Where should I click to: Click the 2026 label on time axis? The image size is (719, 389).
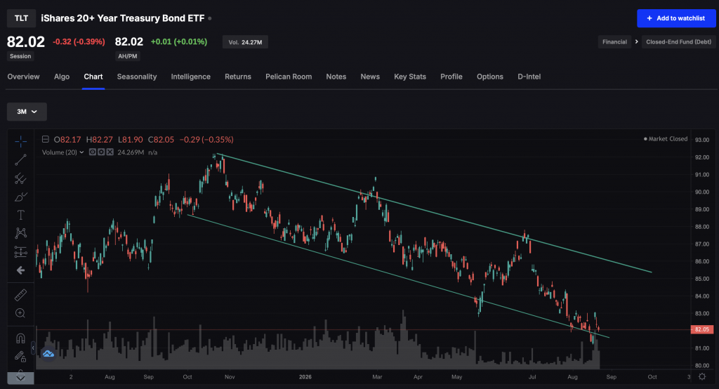(305, 376)
